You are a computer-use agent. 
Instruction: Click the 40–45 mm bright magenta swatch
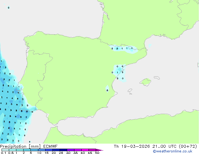coord(85,150)
